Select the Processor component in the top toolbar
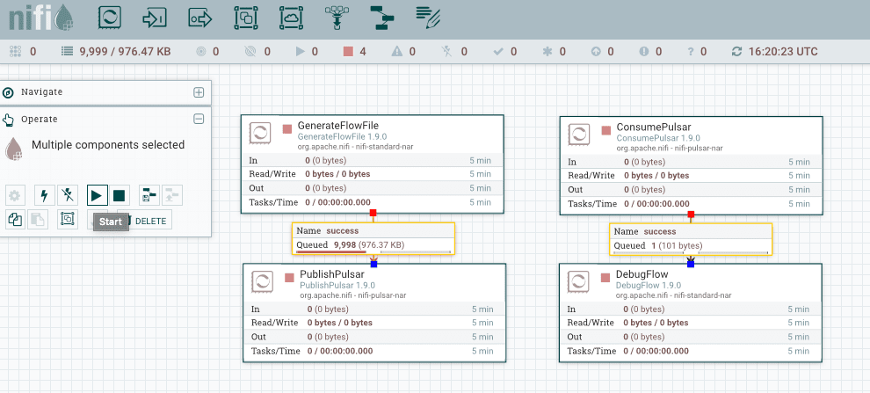Viewport: 870px width, 393px height. tap(109, 18)
